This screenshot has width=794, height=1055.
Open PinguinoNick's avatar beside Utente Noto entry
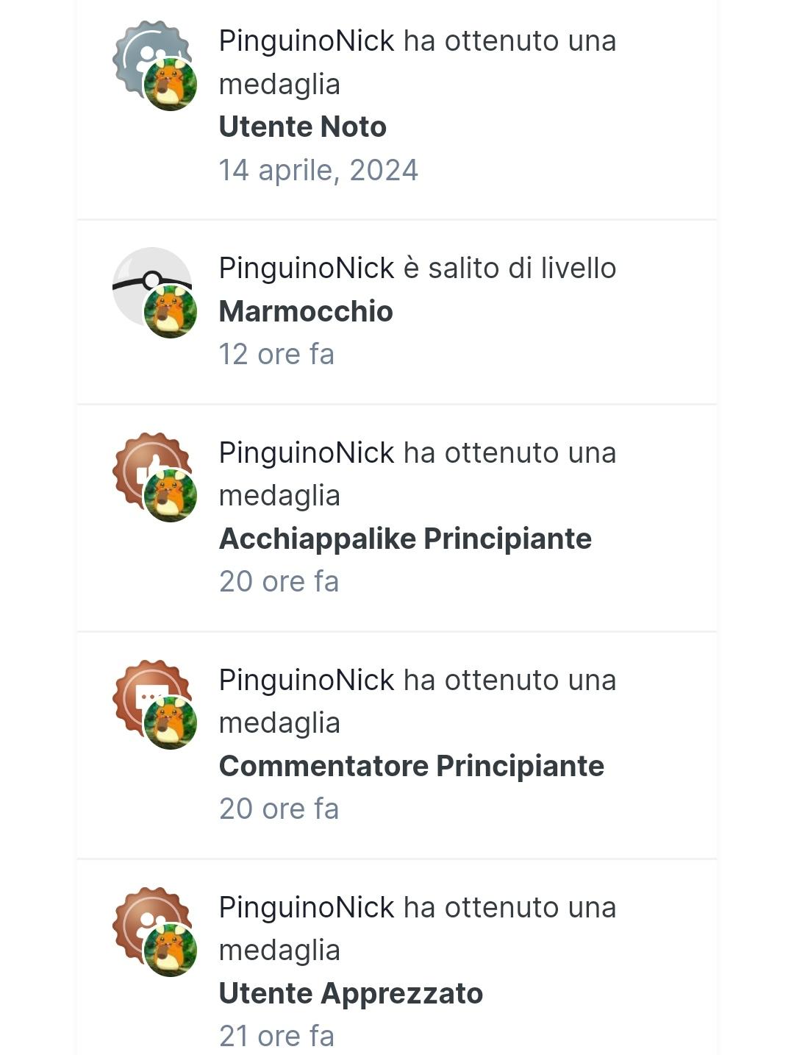tap(171, 84)
